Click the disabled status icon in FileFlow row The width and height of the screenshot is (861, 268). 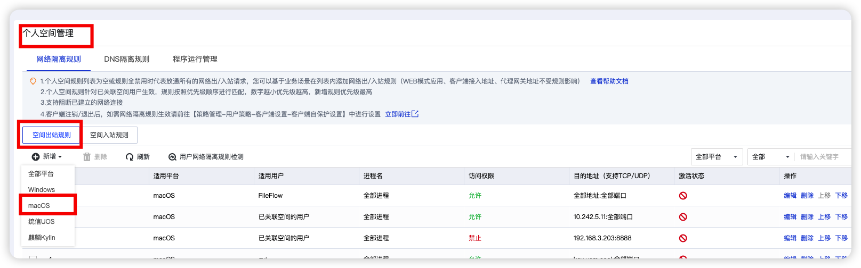click(683, 196)
